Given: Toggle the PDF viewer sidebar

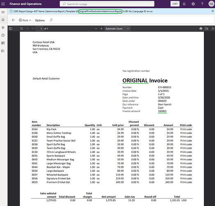Looking at the screenshot, I should coord(11,28).
